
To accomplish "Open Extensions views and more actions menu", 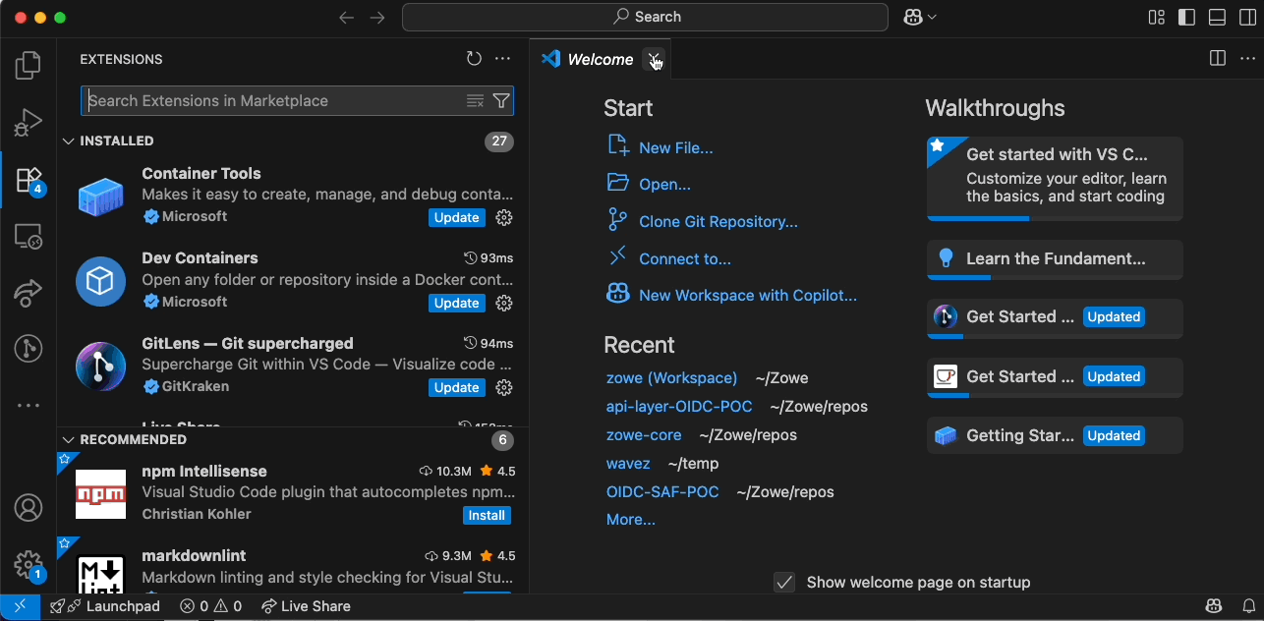I will [x=503, y=59].
